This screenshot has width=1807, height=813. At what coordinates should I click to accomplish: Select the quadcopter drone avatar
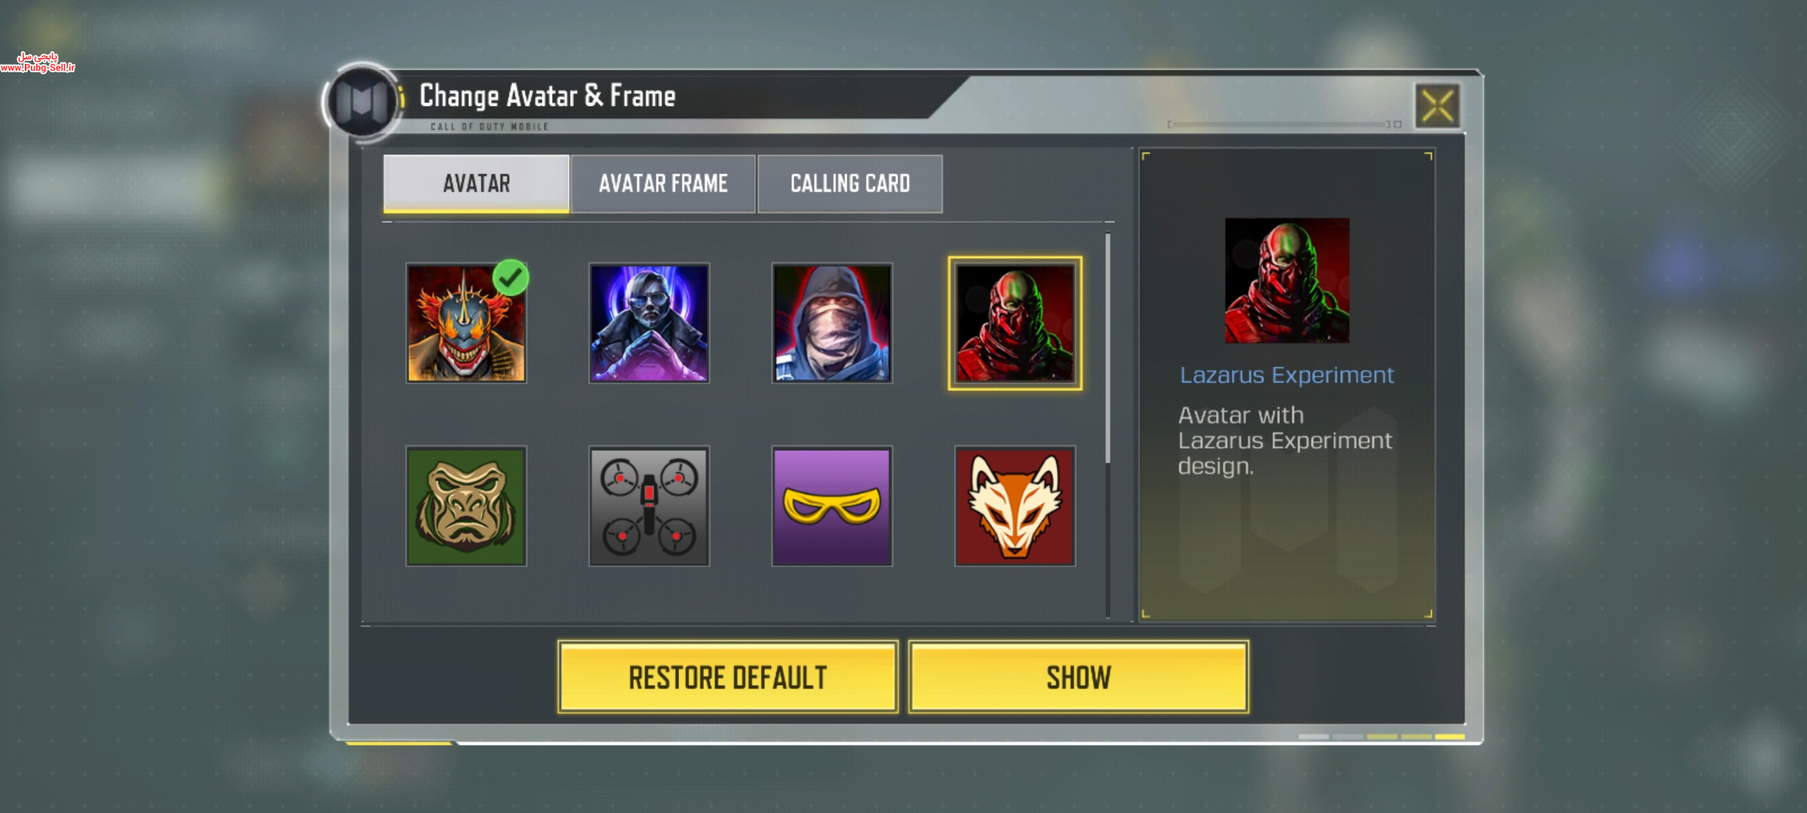click(649, 506)
